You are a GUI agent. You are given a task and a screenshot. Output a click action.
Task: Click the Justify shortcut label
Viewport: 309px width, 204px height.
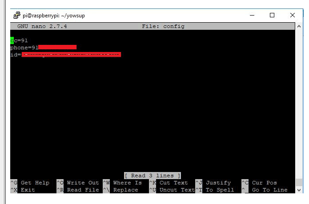click(218, 183)
